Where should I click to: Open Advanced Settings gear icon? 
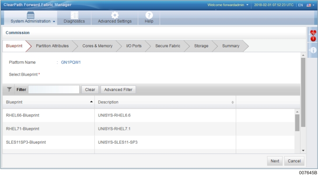pyautogui.click(x=115, y=15)
